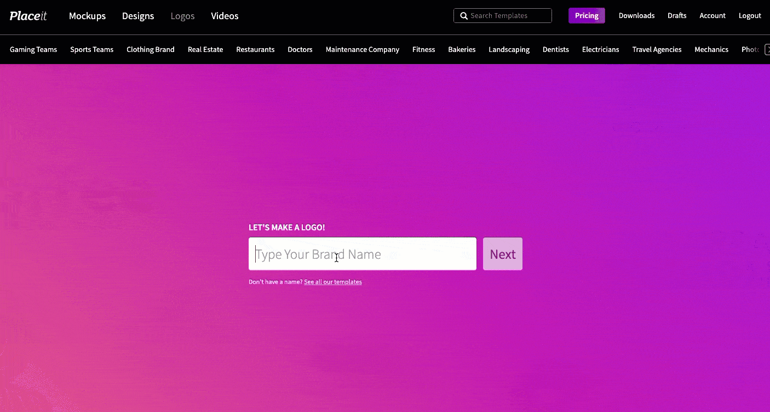770x412 pixels.
Task: Click the Search Templates field
Action: pos(503,16)
